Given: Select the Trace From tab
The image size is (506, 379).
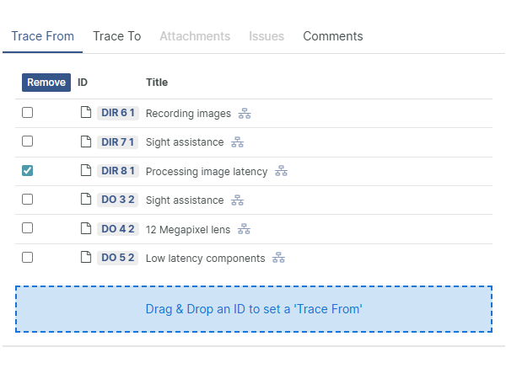Looking at the screenshot, I should pyautogui.click(x=42, y=36).
